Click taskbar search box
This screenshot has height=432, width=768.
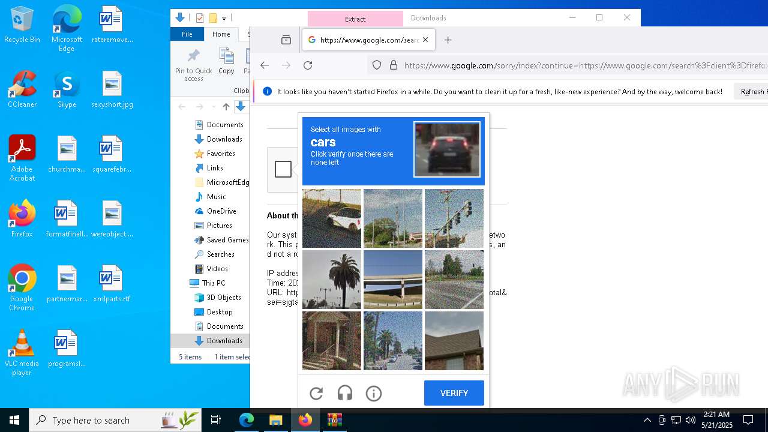(116, 420)
